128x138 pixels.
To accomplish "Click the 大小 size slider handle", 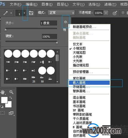I will [x=6, y=30].
